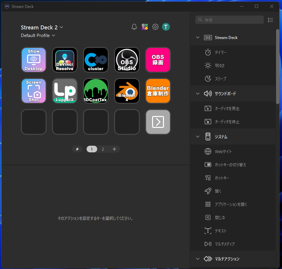The width and height of the screenshot is (282, 269).
Task: Select the 開く action
Action: [233, 191]
